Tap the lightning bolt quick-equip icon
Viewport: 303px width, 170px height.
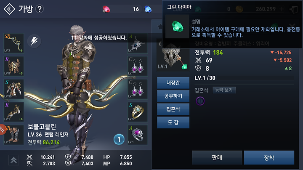coord(34,41)
